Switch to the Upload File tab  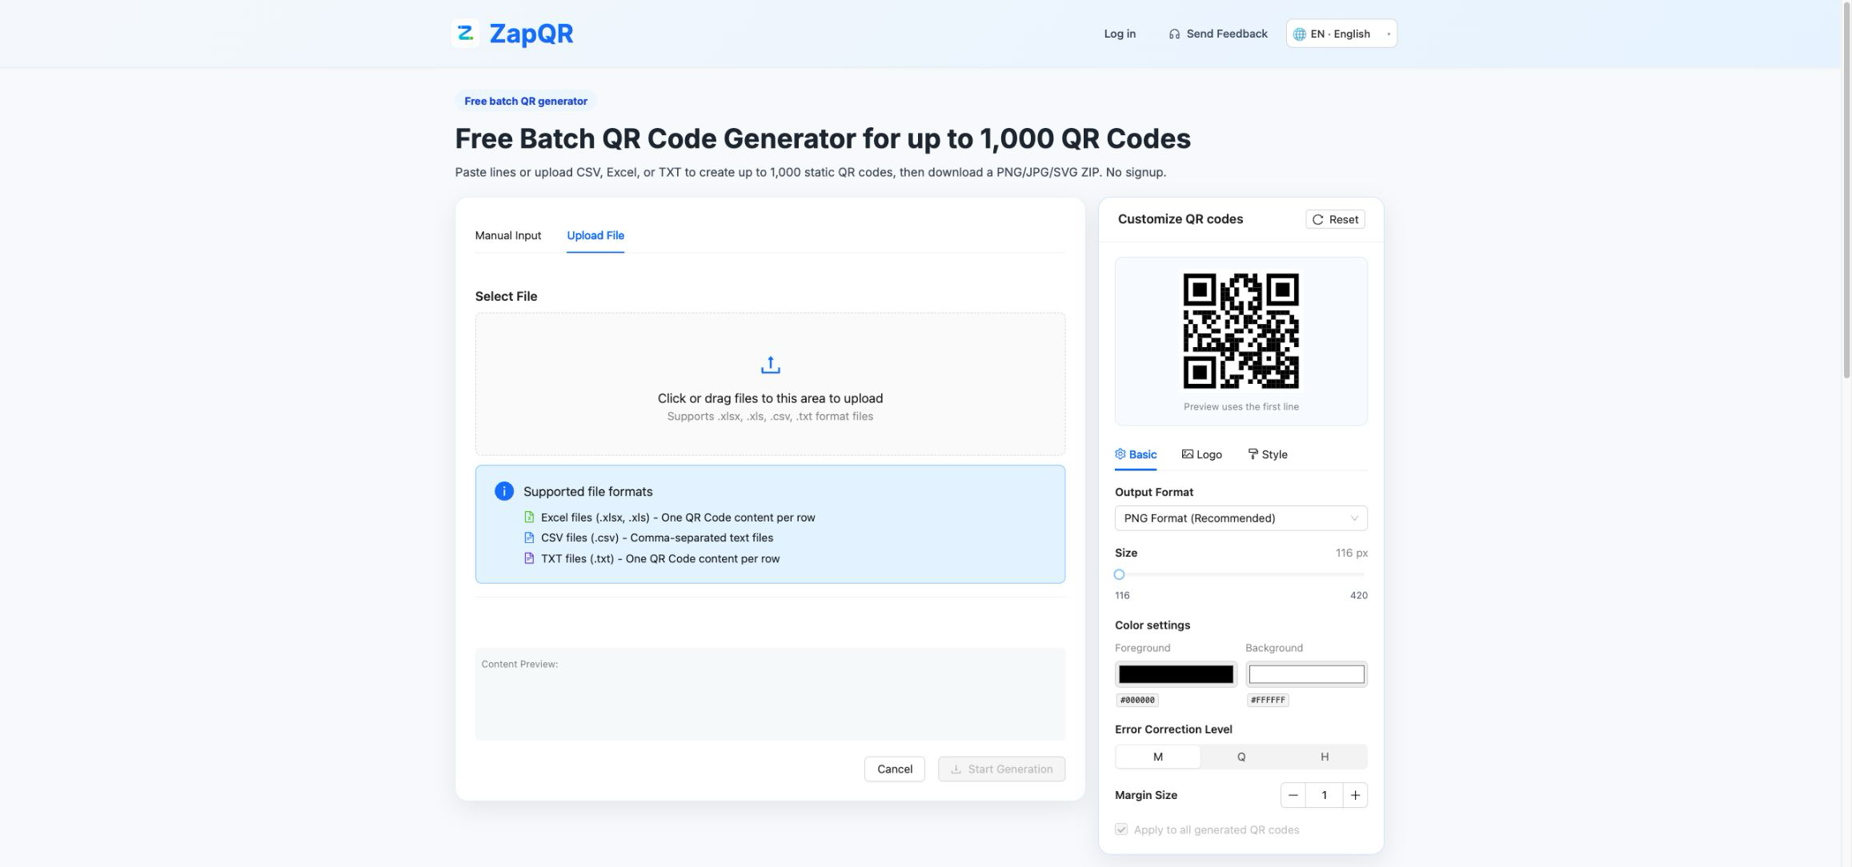point(595,235)
